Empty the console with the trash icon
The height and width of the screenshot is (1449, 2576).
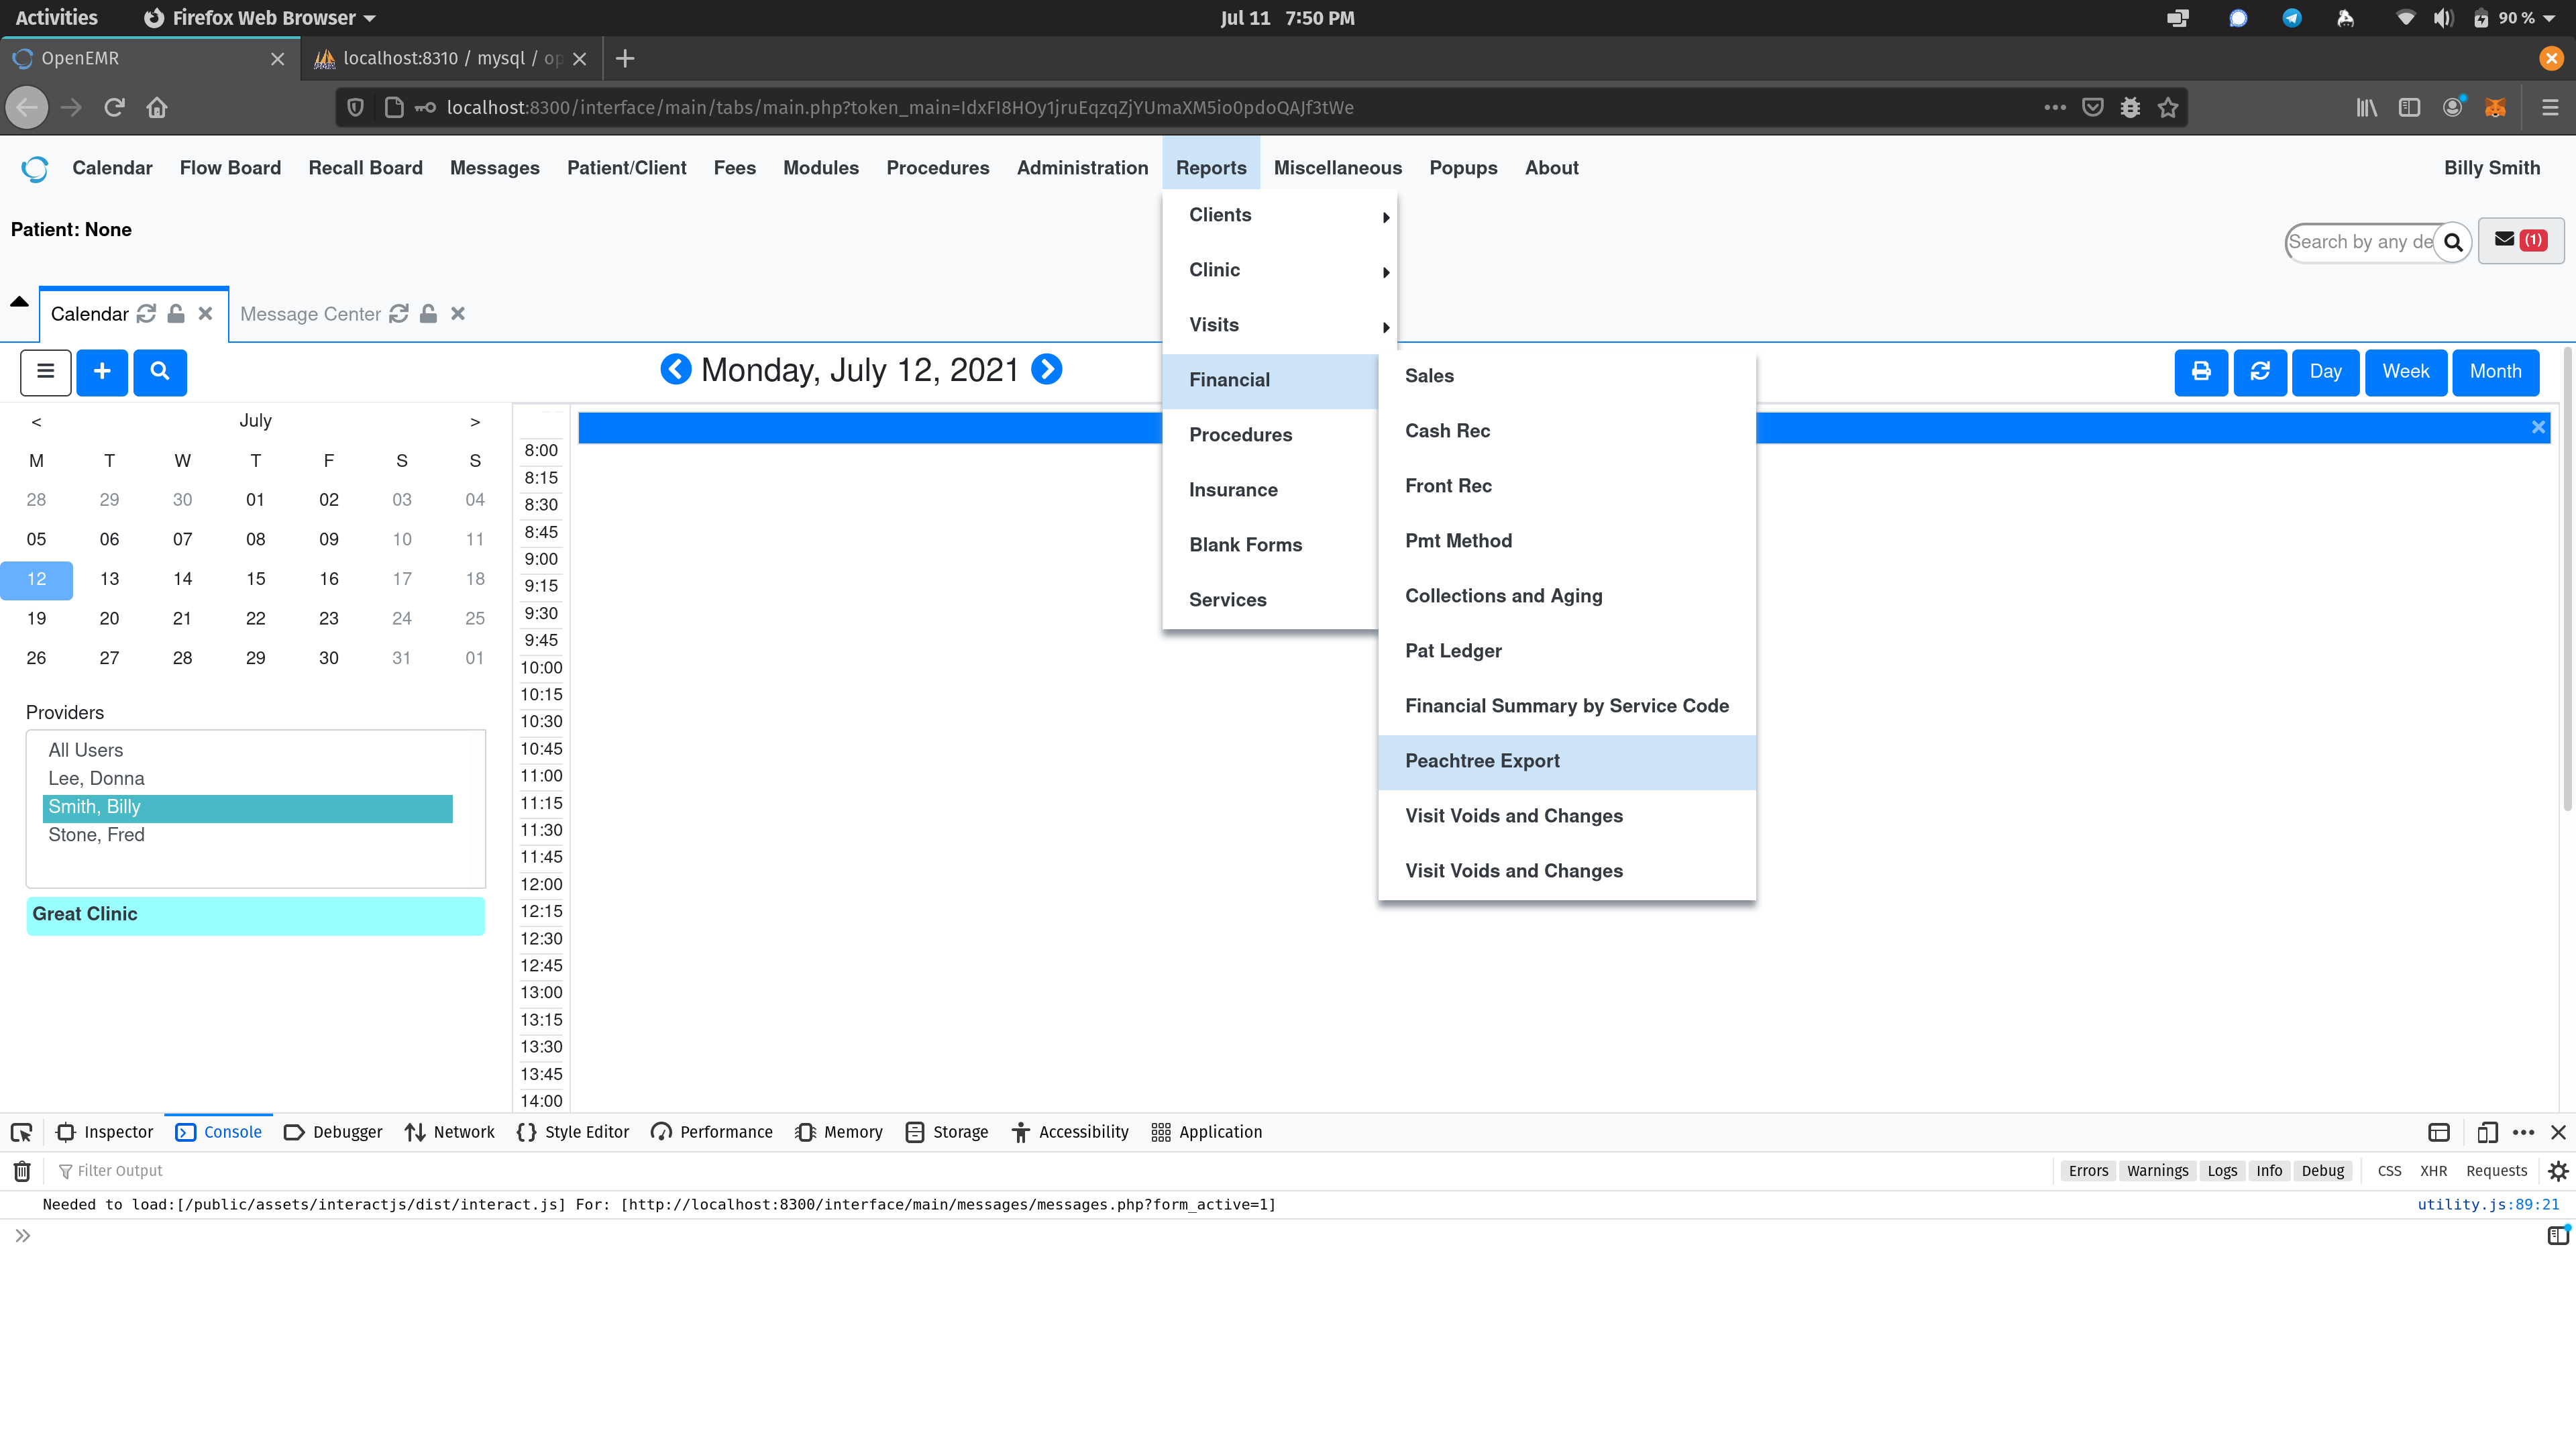click(x=21, y=1170)
